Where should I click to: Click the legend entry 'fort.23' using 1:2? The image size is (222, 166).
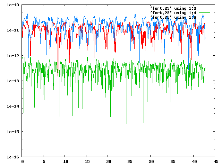(x=173, y=8)
